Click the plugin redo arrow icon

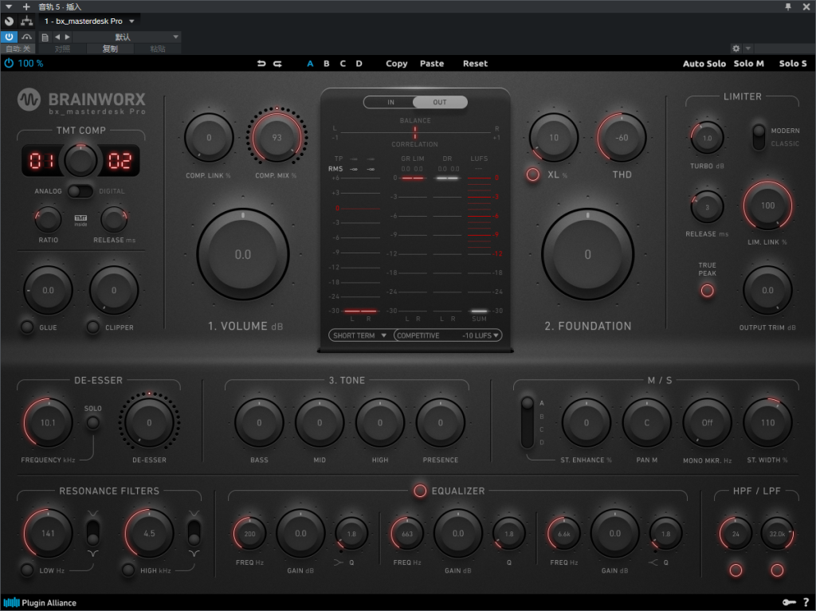tap(278, 64)
